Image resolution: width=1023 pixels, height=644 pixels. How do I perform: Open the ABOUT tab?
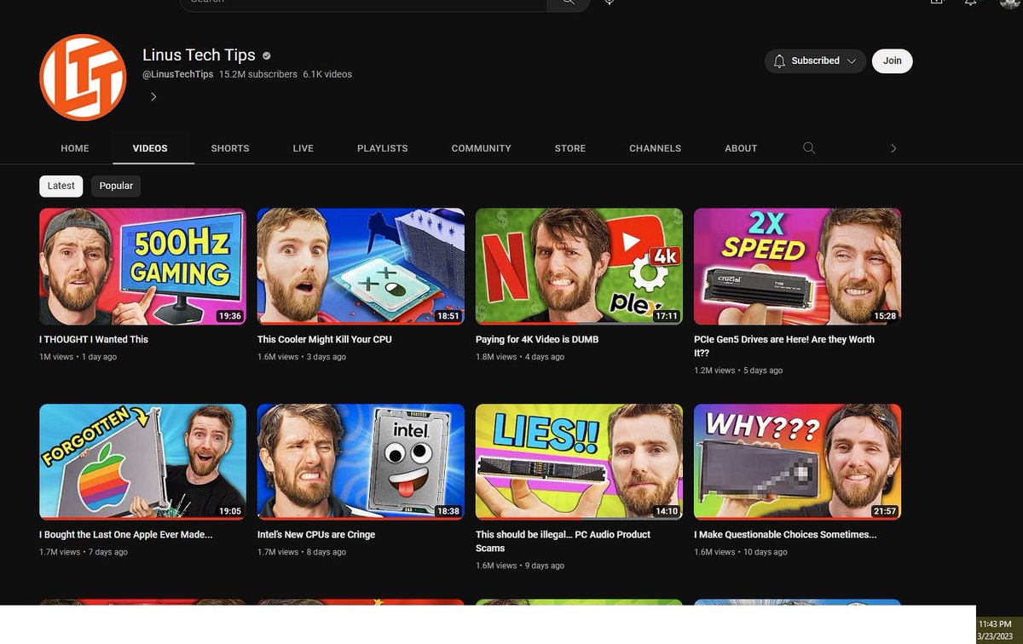click(x=741, y=148)
